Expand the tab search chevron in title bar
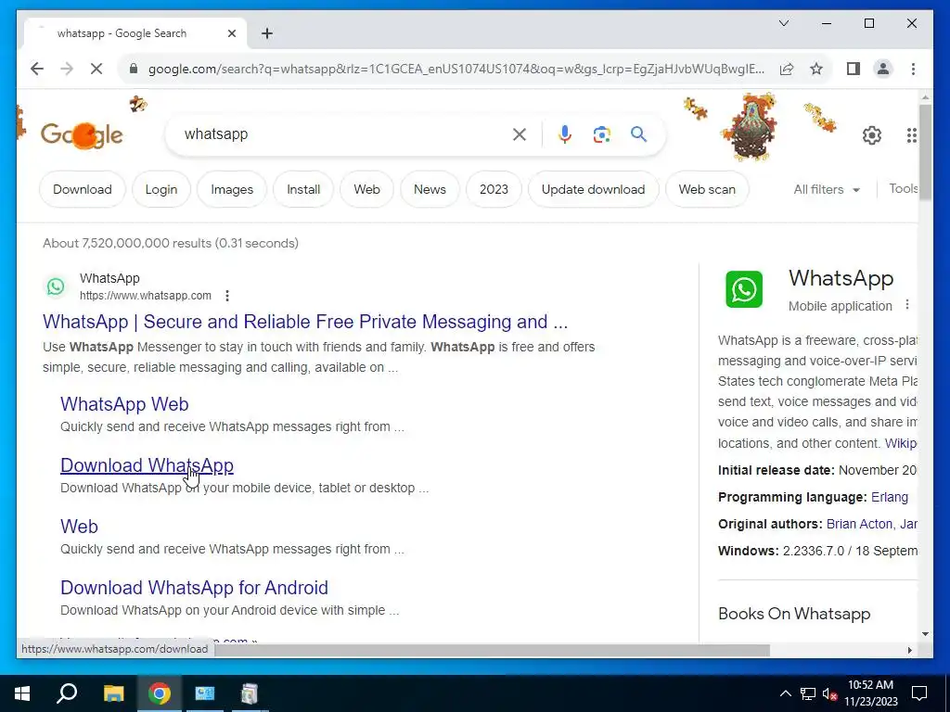Viewport: 950px width, 712px height. point(783,23)
